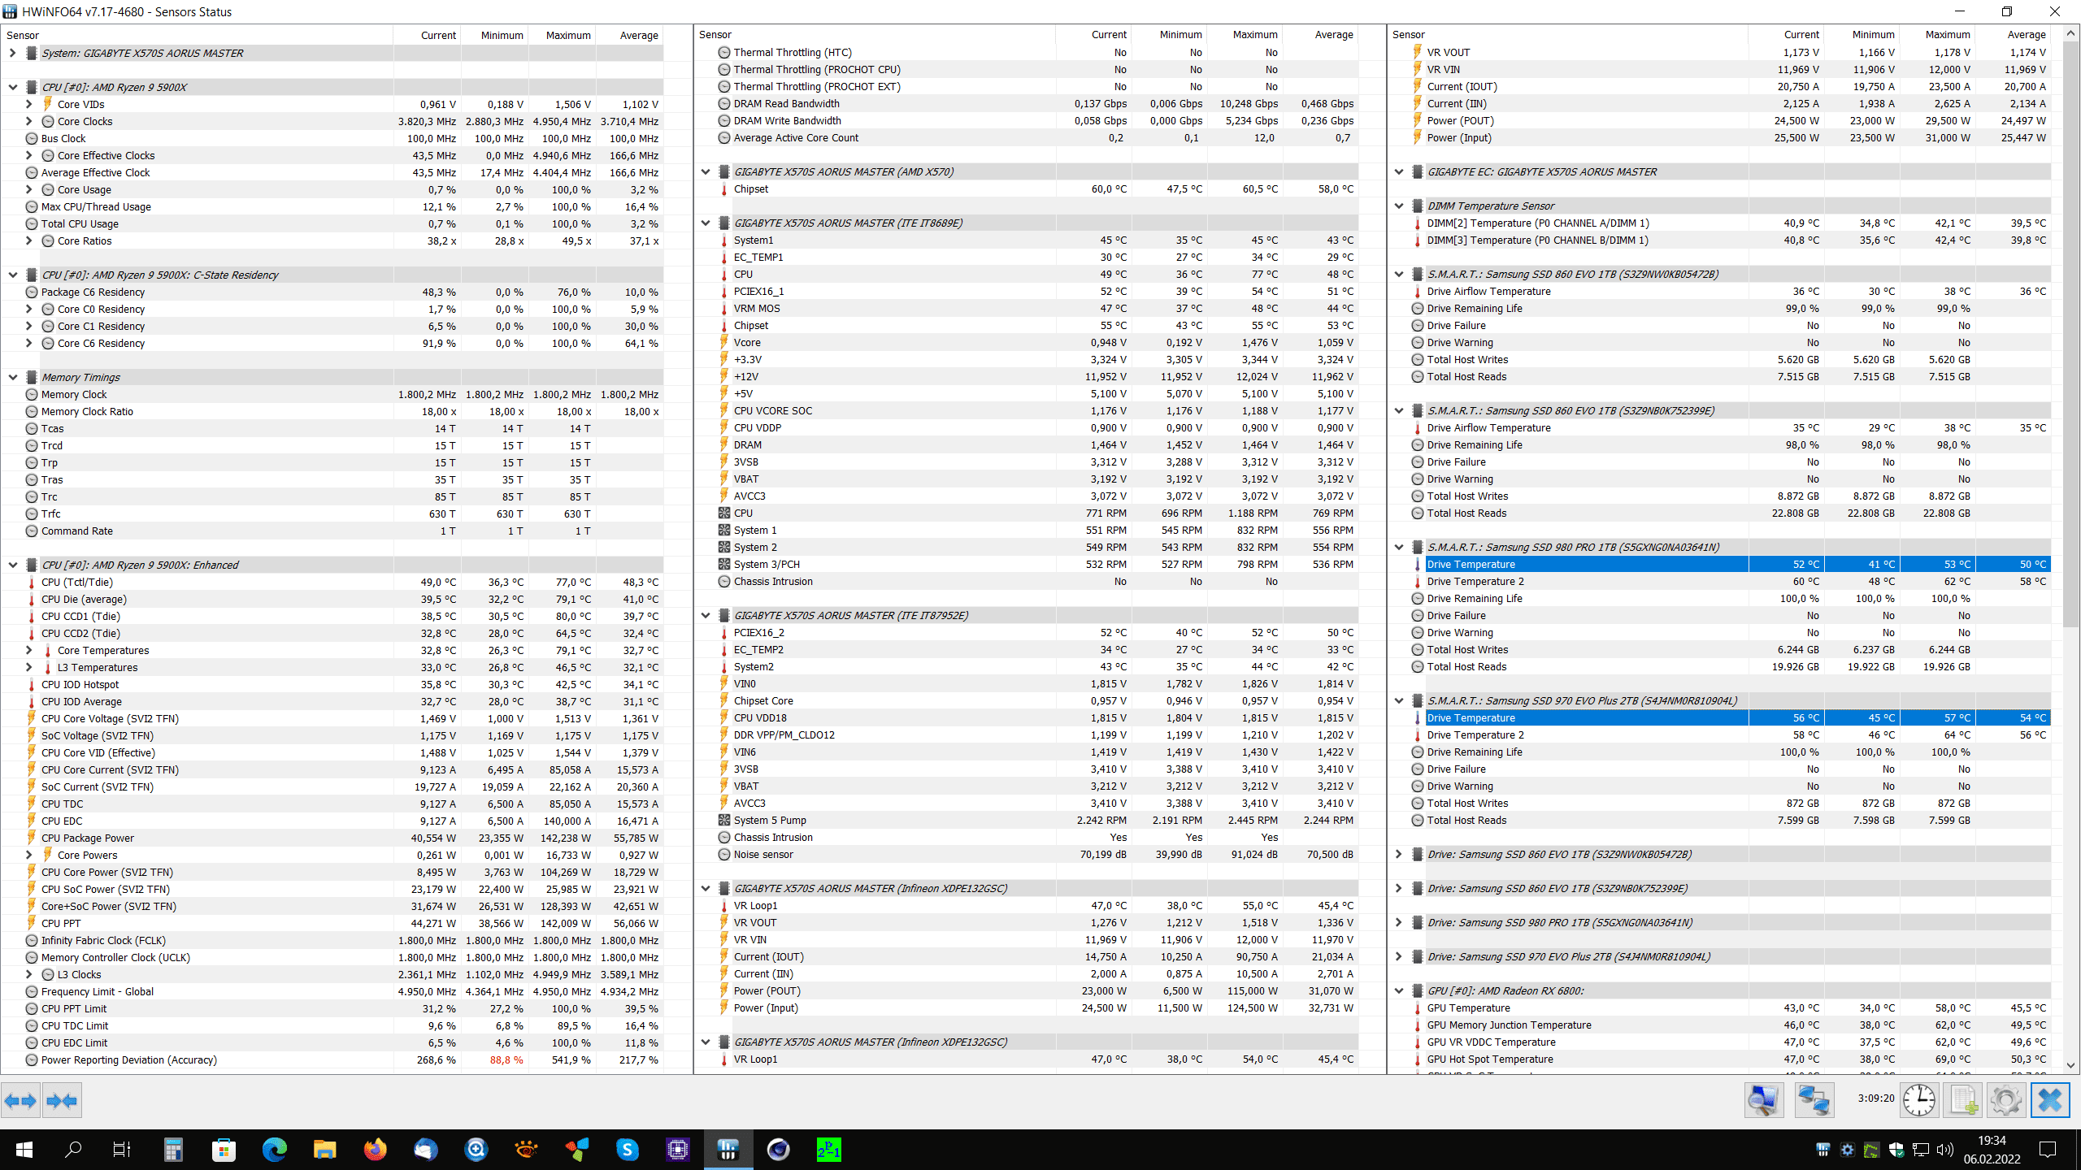Open the Windows Start menu

pos(24,1150)
